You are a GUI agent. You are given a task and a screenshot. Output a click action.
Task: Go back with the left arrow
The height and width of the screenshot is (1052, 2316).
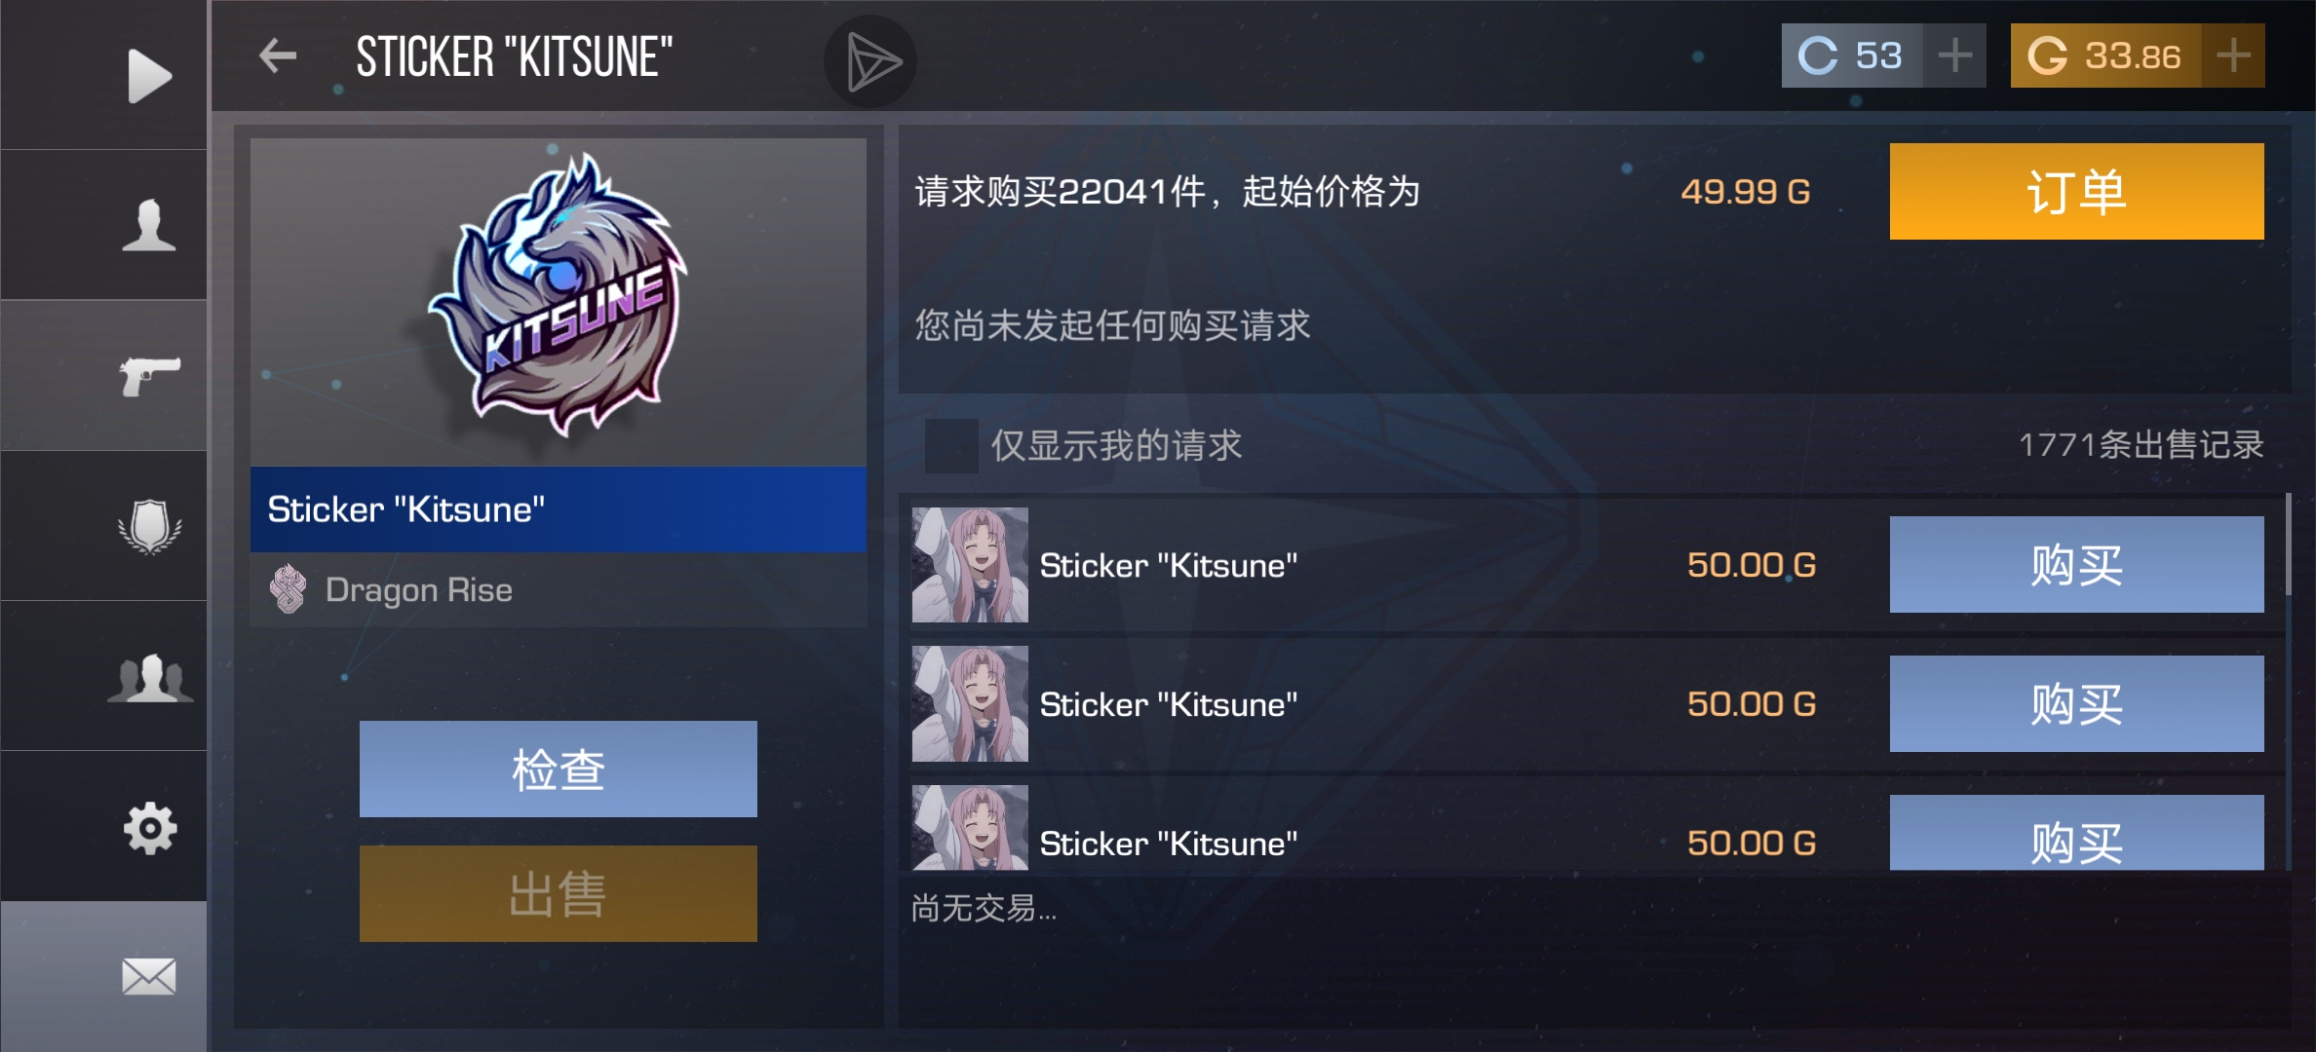278,56
